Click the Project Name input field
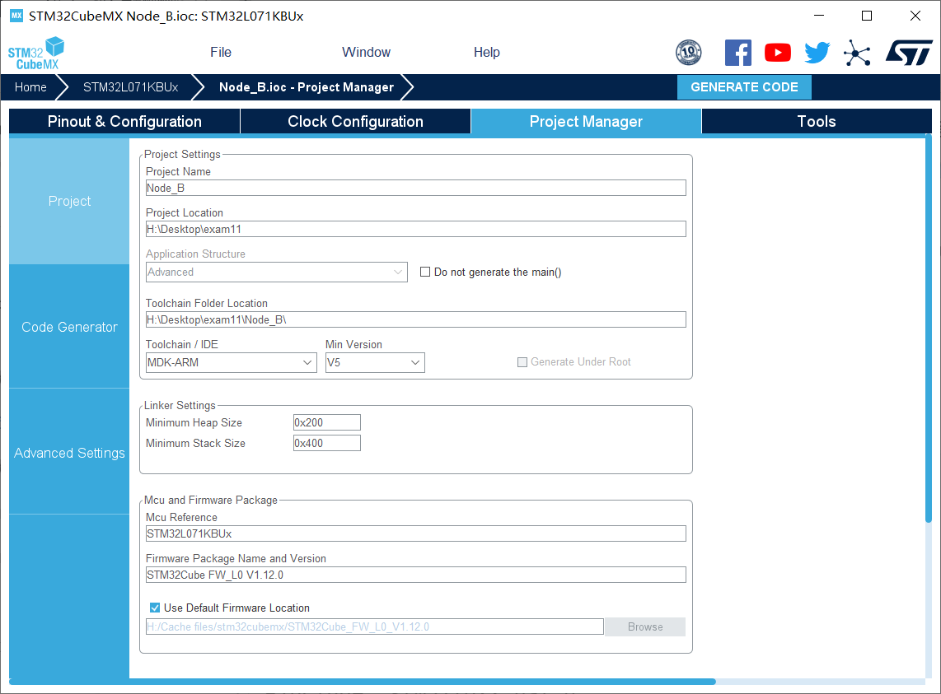The height and width of the screenshot is (694, 941). [x=416, y=188]
